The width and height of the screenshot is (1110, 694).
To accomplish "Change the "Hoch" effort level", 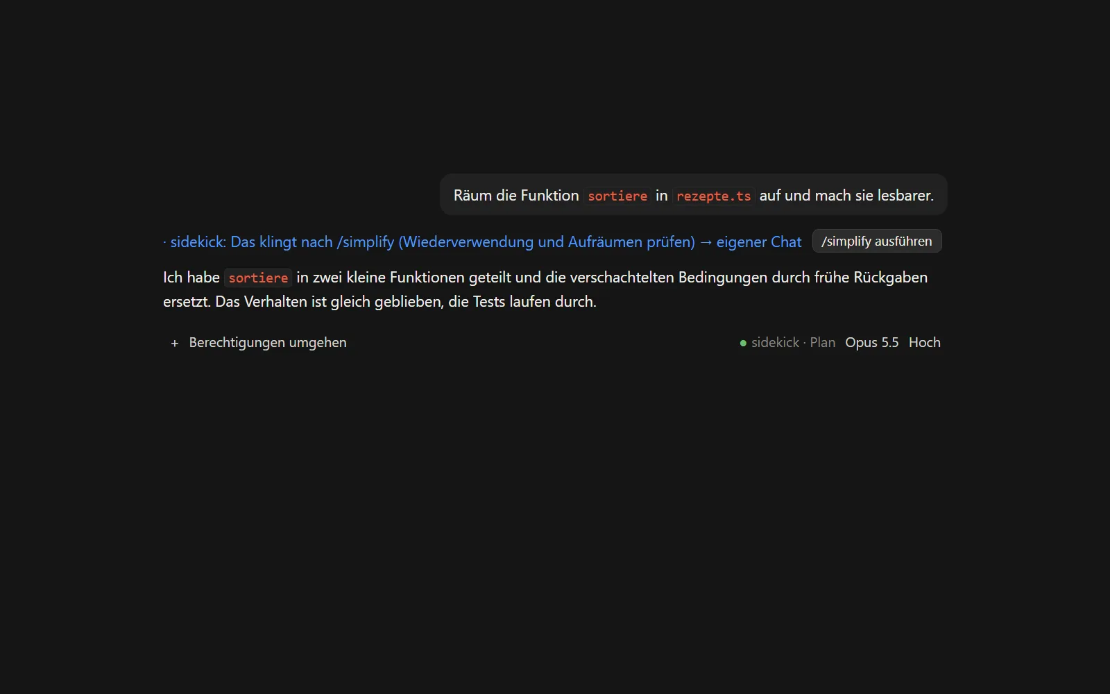I will (x=925, y=342).
